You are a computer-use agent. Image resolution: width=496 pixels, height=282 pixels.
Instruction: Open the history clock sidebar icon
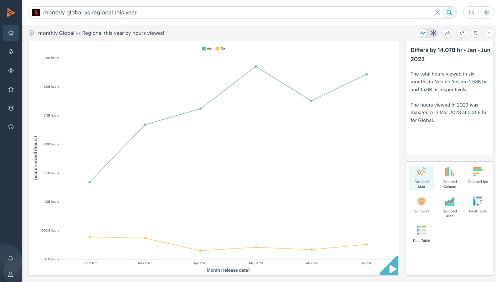[x=11, y=127]
